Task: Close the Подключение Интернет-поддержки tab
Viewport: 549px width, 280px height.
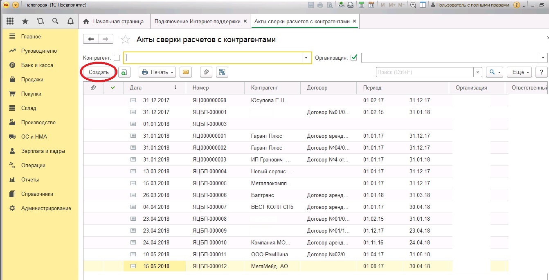Action: click(x=245, y=21)
